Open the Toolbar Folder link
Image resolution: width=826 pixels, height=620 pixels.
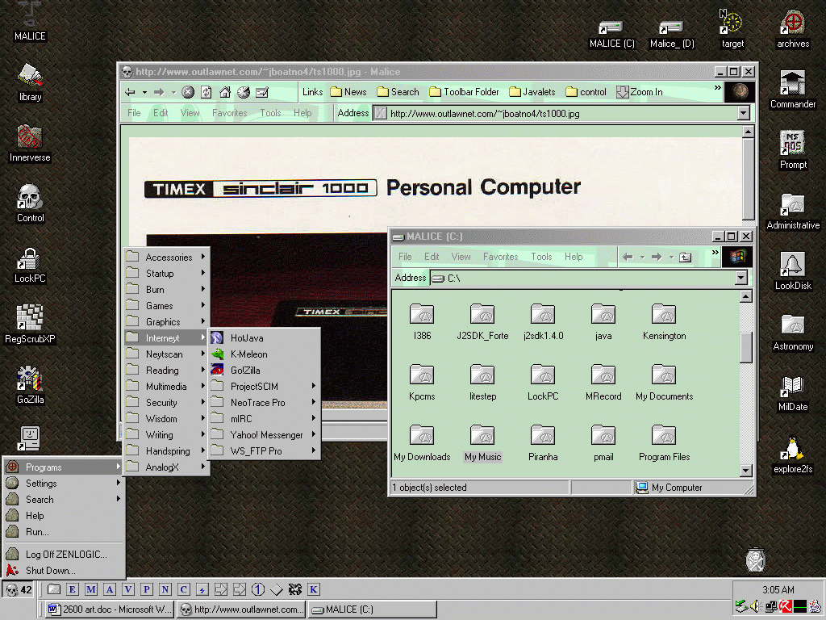pos(464,92)
